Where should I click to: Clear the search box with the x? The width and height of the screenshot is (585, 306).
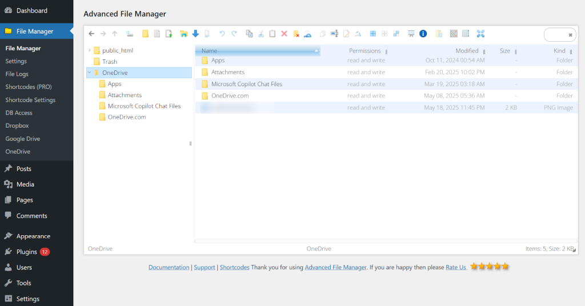[x=570, y=35]
